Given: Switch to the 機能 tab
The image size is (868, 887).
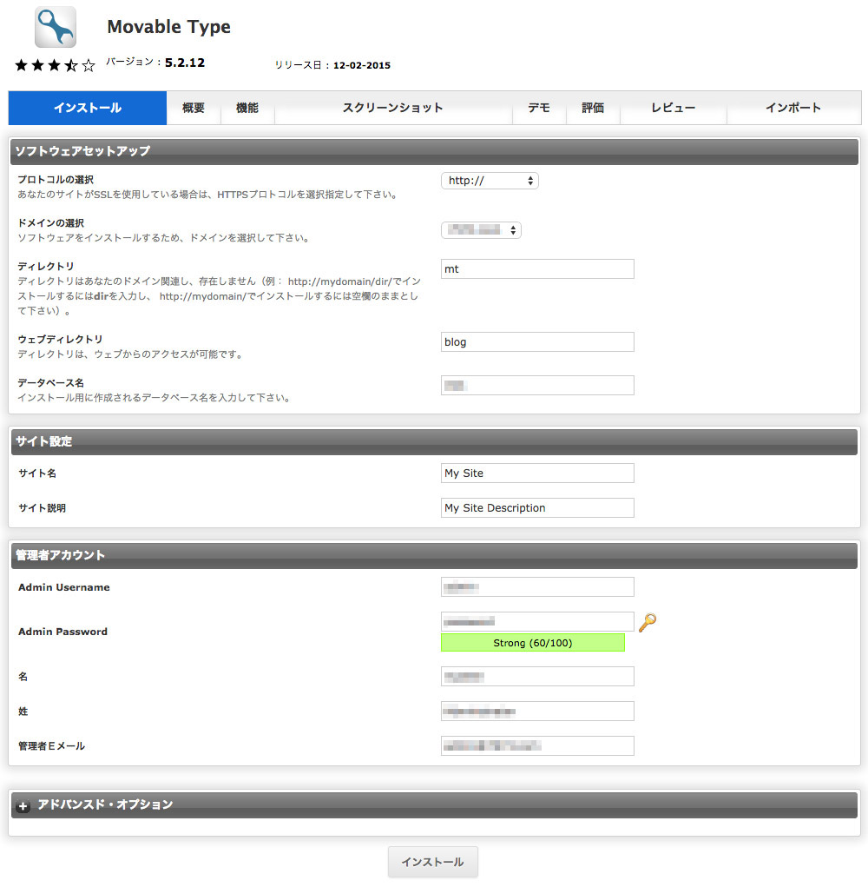Looking at the screenshot, I should pos(247,109).
